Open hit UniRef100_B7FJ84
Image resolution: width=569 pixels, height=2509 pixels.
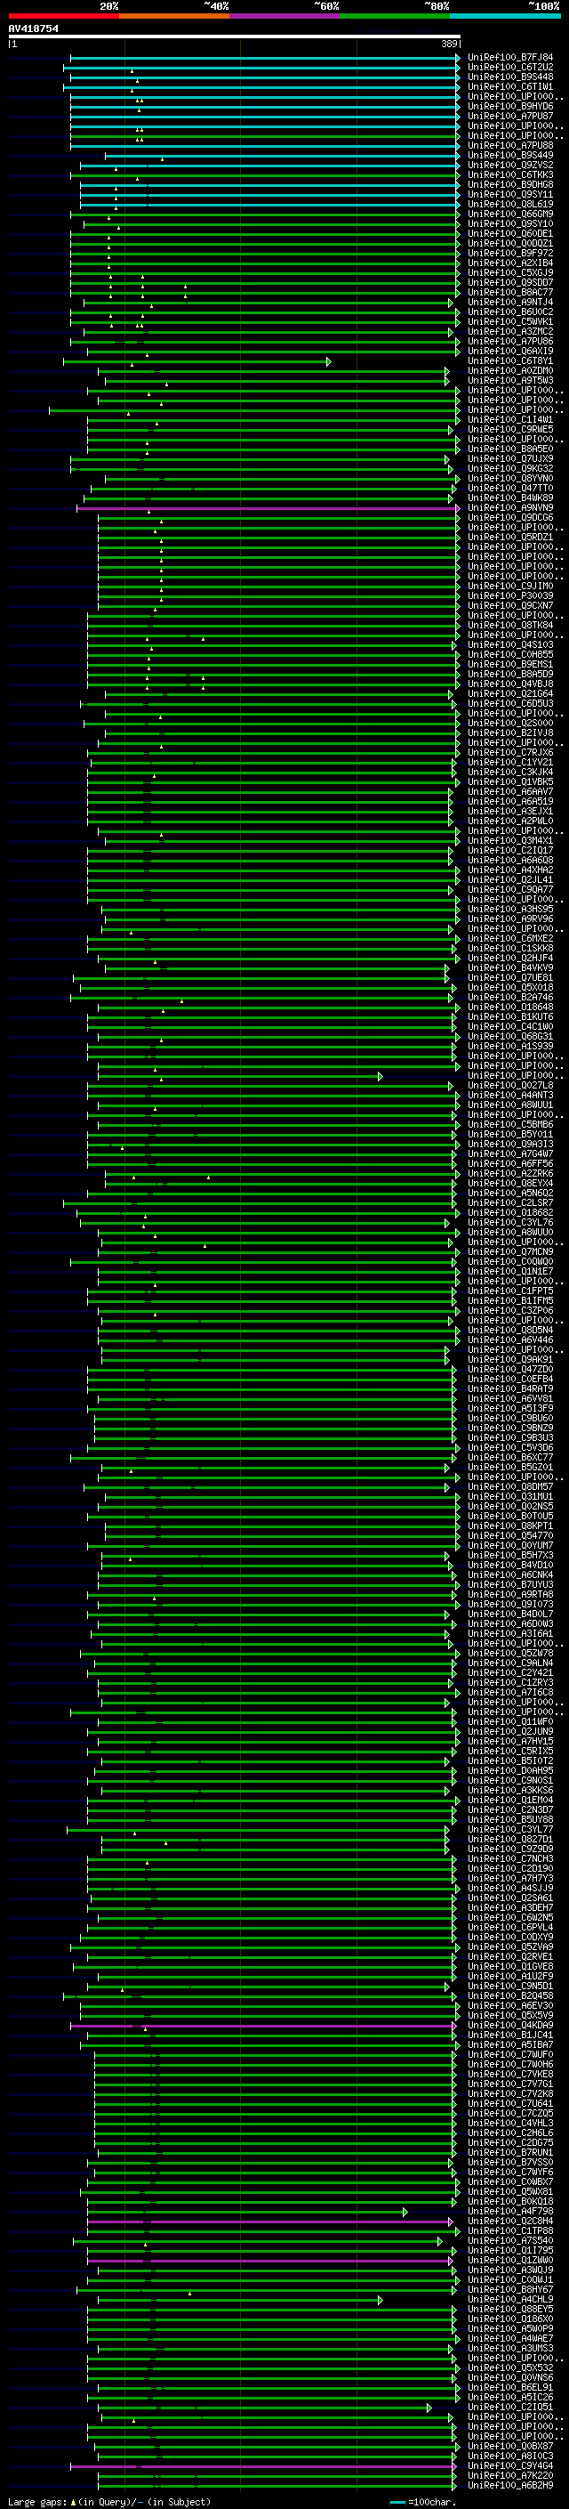(510, 58)
